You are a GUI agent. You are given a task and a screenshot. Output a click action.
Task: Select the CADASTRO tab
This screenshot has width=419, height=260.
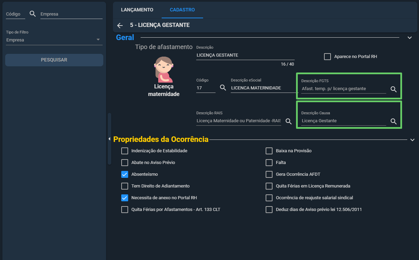click(x=182, y=10)
